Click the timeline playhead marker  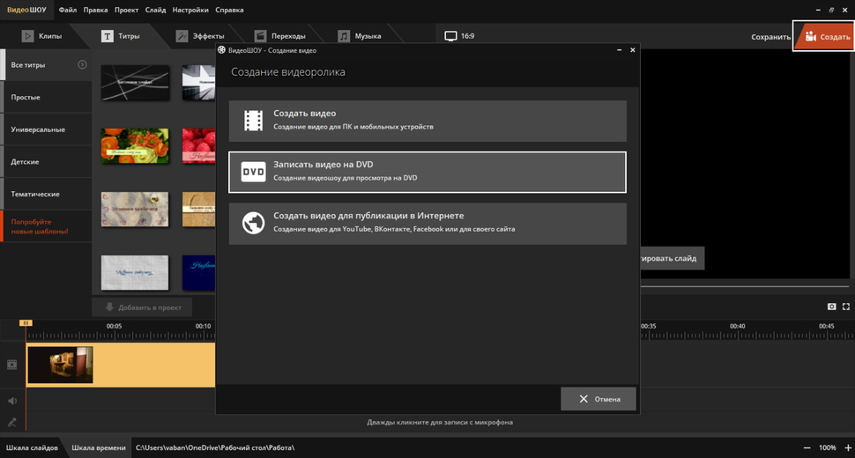click(x=26, y=323)
